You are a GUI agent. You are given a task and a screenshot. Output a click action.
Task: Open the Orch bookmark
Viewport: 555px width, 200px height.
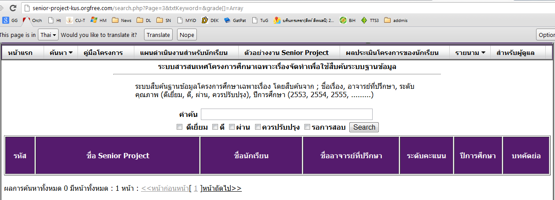[33, 20]
